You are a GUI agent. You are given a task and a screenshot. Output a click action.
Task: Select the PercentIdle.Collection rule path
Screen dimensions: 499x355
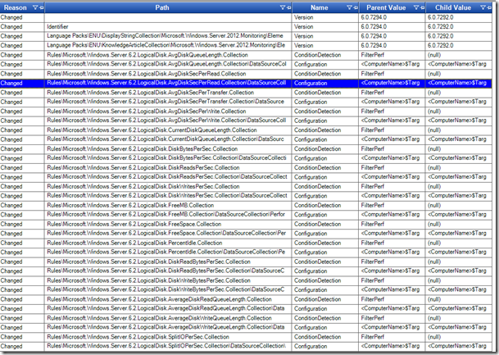point(168,243)
